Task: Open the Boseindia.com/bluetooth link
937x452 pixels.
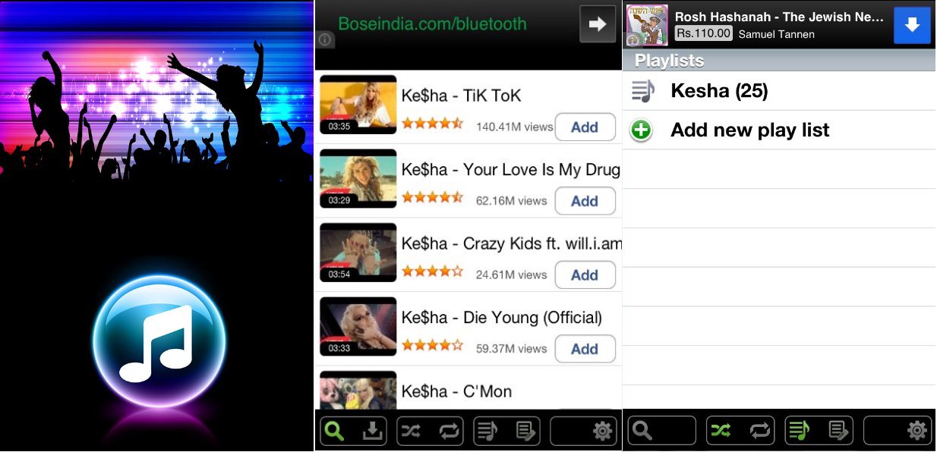Action: (x=432, y=24)
